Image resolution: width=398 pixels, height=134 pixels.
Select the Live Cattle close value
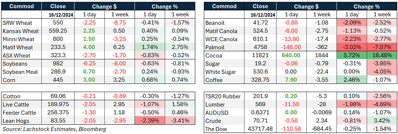(58, 104)
